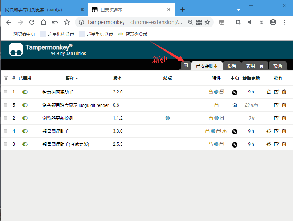Open the 浏览器主页 bookmark
The image size is (293, 221).
(x=24, y=34)
